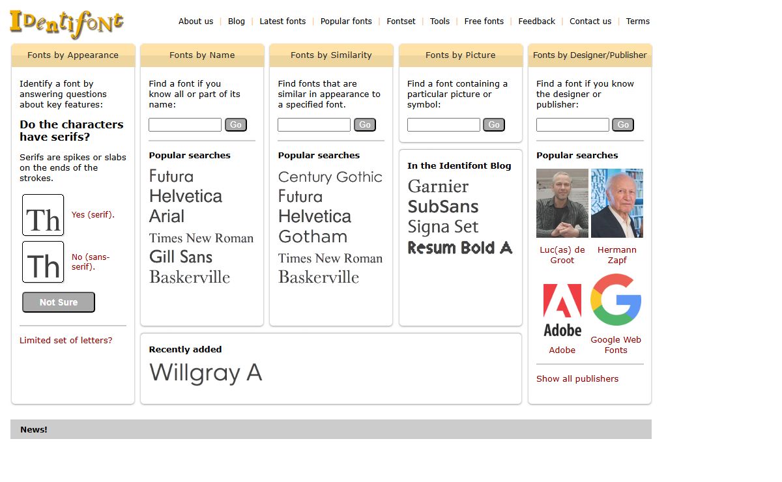The width and height of the screenshot is (782, 482).
Task: Select the serif 'Th' sample image
Action: tap(43, 215)
